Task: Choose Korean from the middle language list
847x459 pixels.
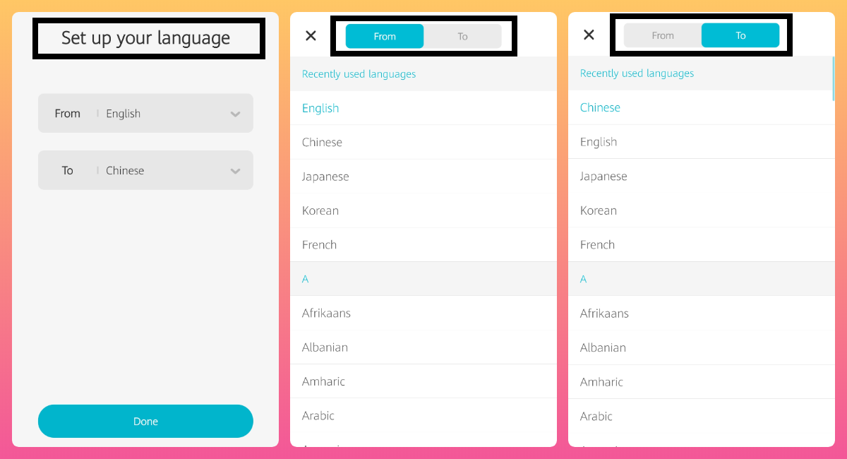Action: click(x=320, y=210)
